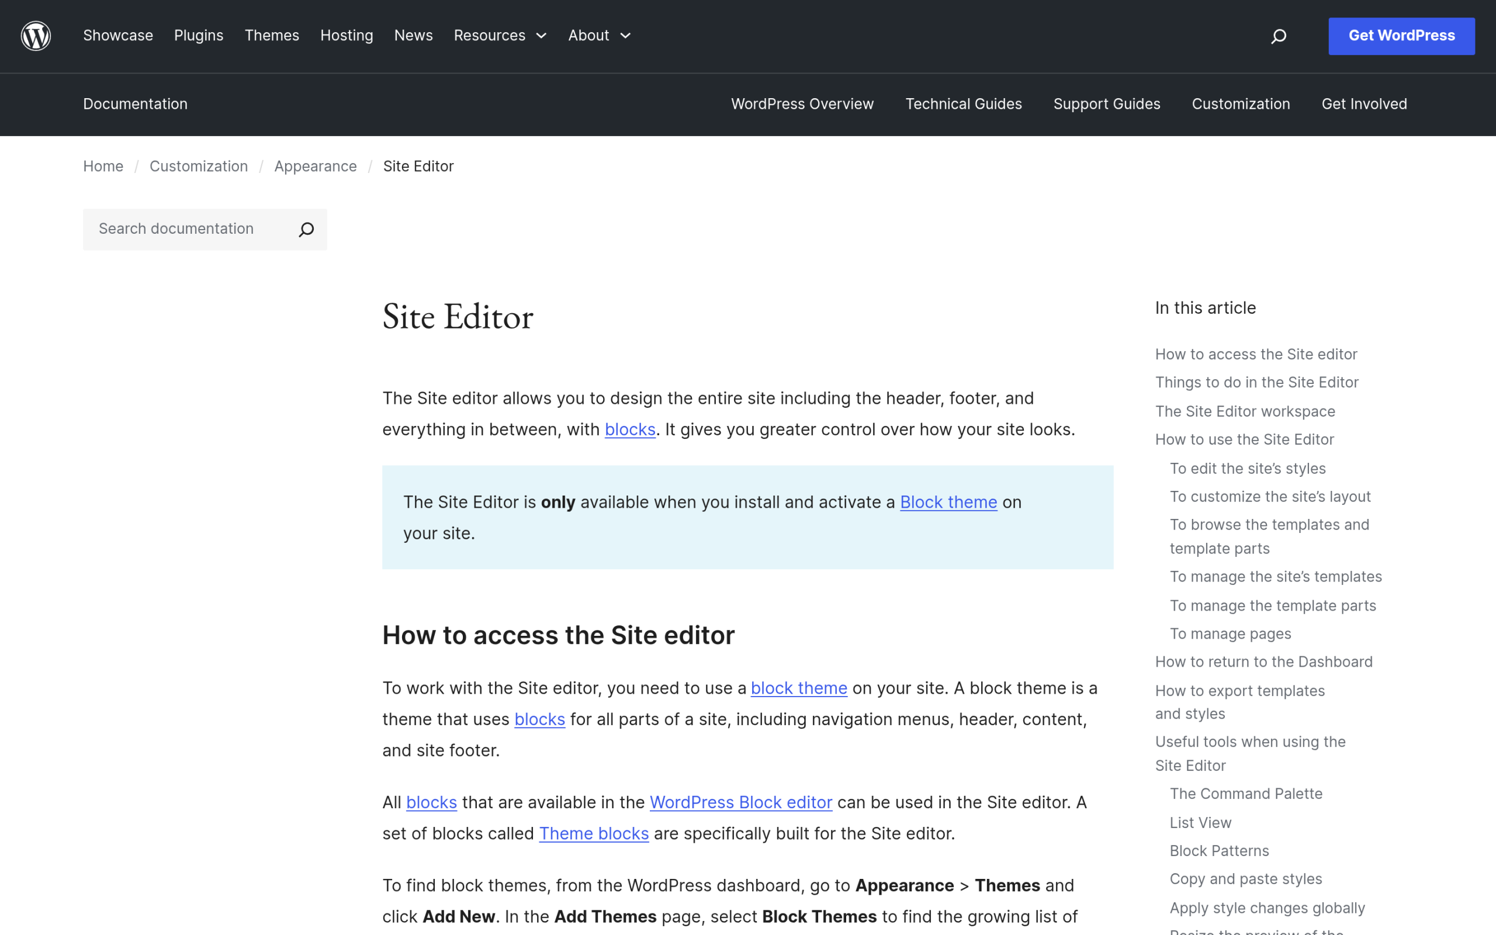This screenshot has height=935, width=1496.
Task: Jump to To customize the site's layout
Action: 1270,497
